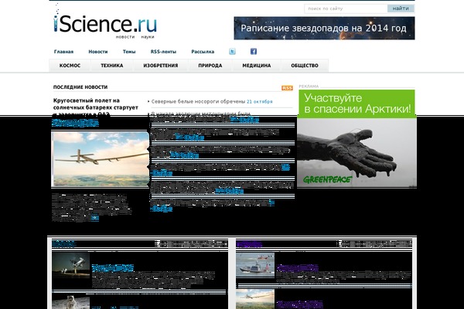
Task: Click the iScience.ru logo
Action: pyautogui.click(x=105, y=22)
